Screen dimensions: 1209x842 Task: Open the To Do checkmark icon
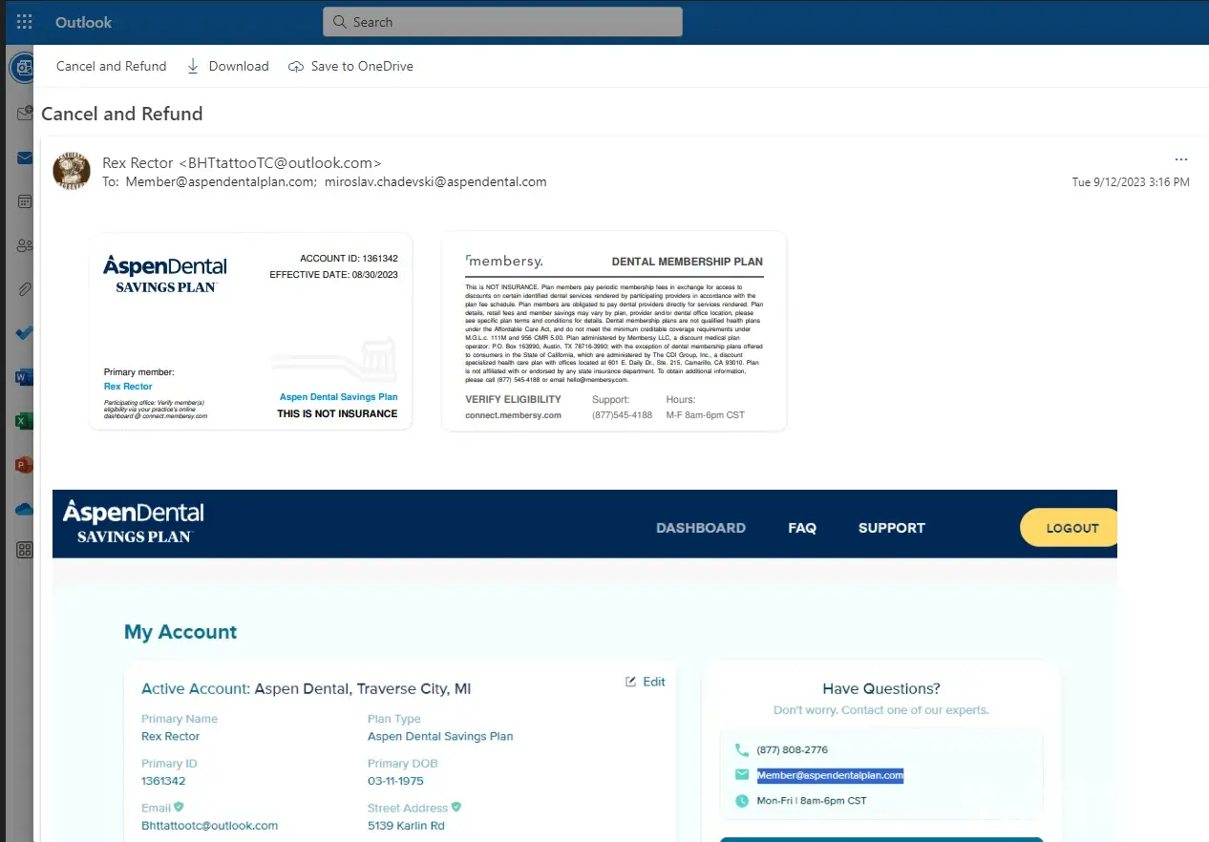point(25,333)
